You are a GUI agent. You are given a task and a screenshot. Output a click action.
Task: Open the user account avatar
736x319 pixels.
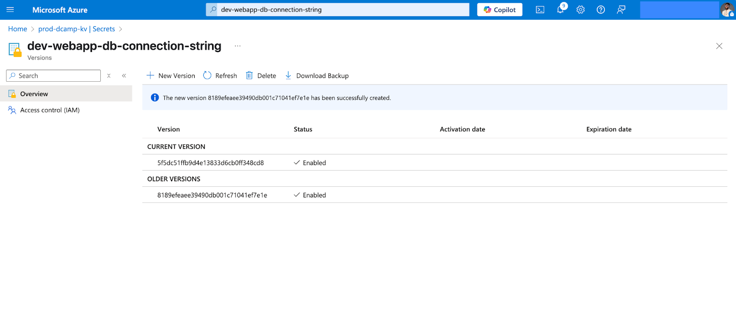coord(727,10)
